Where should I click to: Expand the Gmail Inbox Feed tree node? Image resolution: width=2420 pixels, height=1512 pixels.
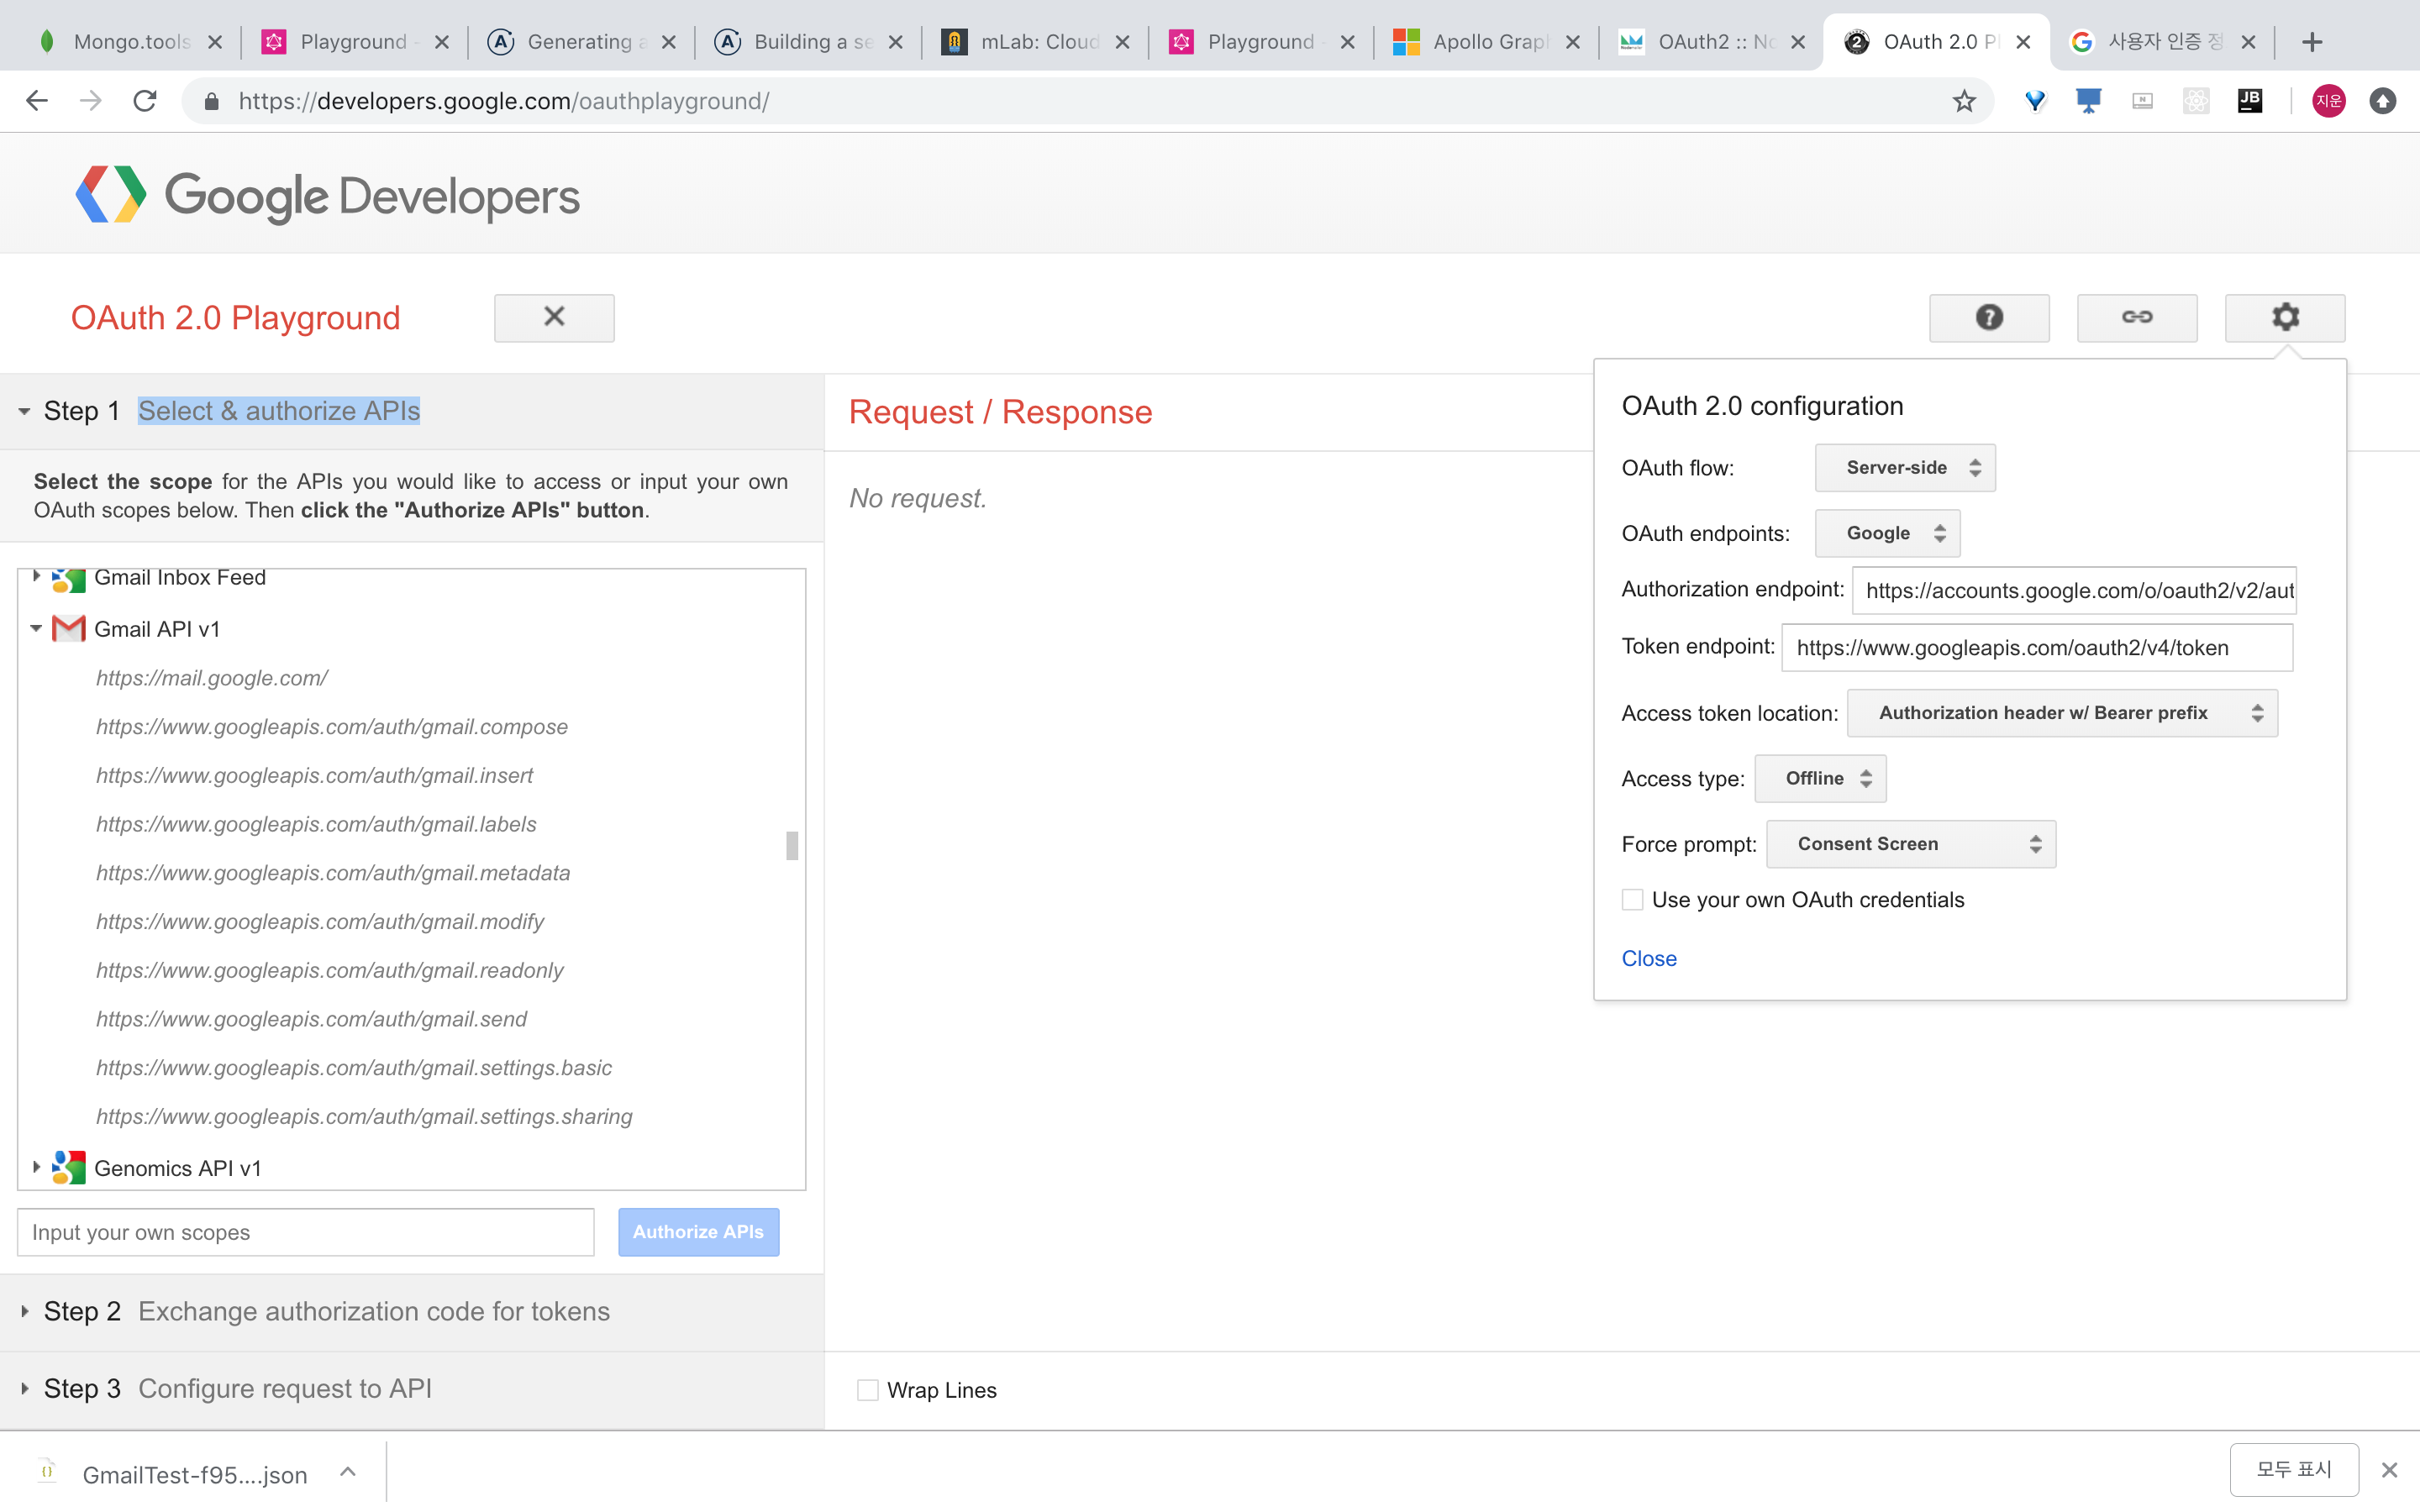point(36,576)
